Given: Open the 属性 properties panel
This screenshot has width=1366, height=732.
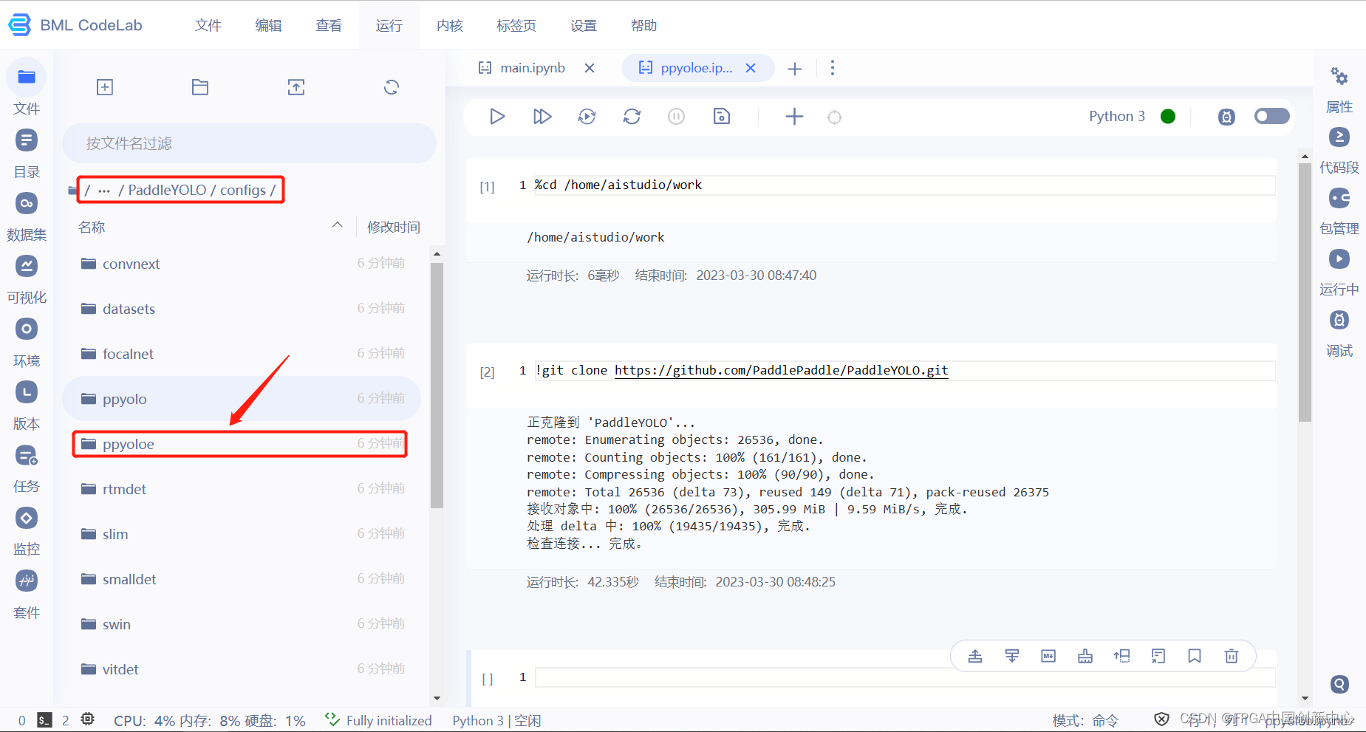Looking at the screenshot, I should coord(1339,88).
